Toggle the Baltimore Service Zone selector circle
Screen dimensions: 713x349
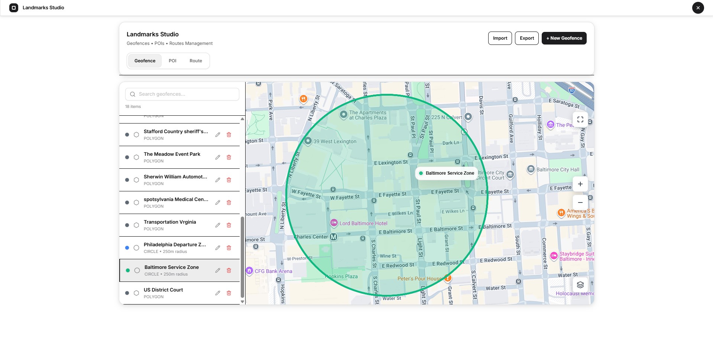[137, 270]
